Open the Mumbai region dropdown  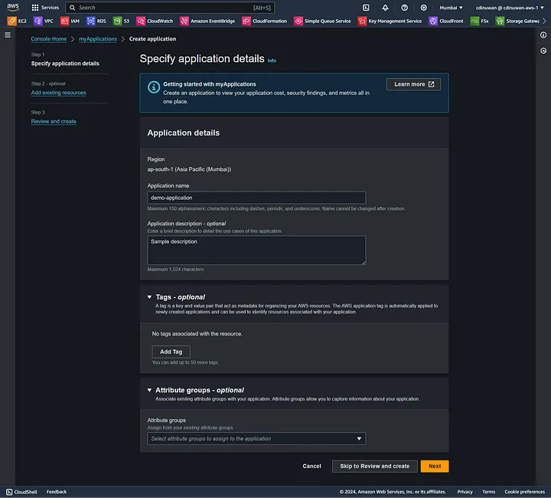point(451,8)
